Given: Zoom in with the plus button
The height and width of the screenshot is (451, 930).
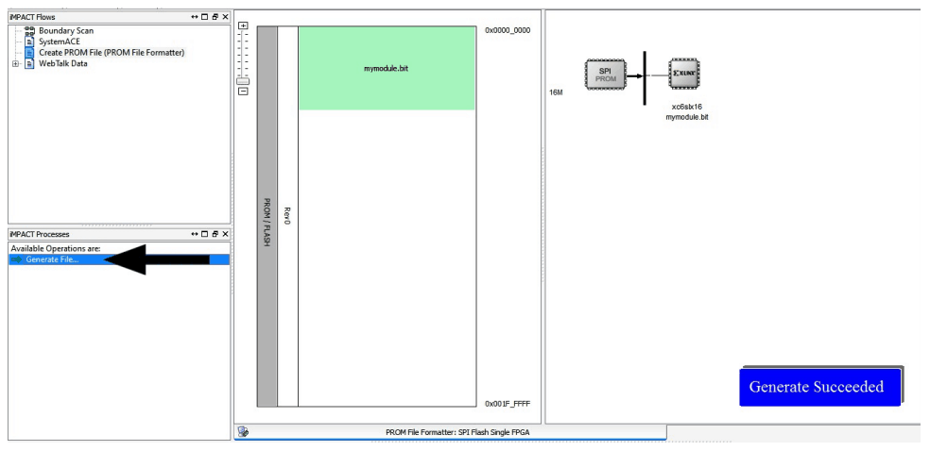Looking at the screenshot, I should coord(243,25).
